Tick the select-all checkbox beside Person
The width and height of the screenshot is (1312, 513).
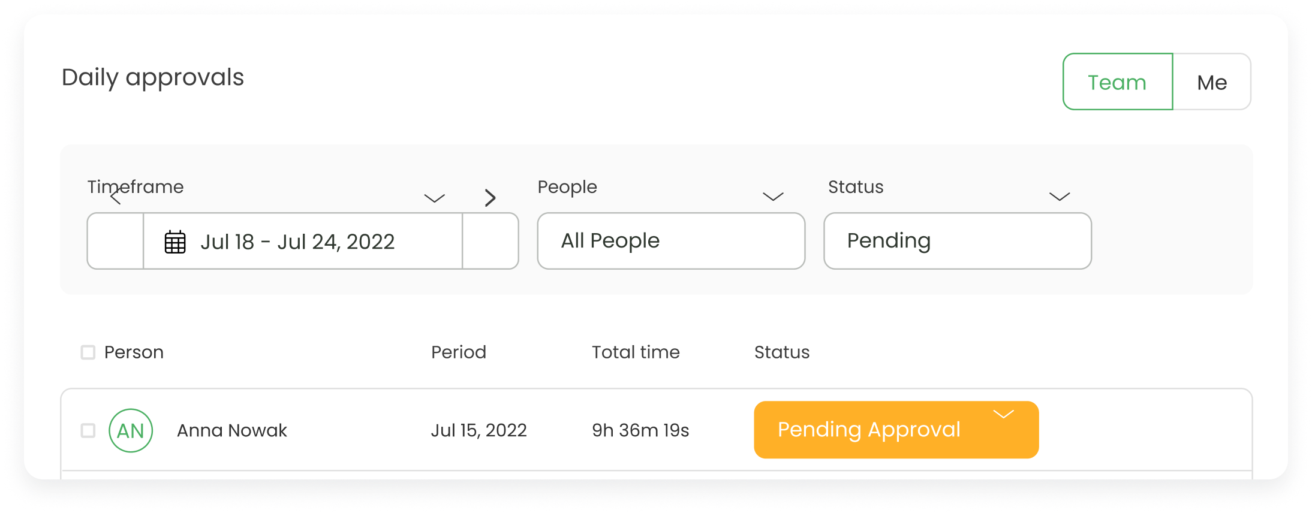[88, 352]
